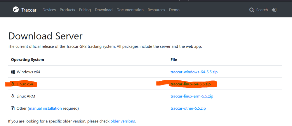This screenshot has width=292, height=126.
Task: Download traccar-linux-64-5.5.zip
Action: [190, 84]
